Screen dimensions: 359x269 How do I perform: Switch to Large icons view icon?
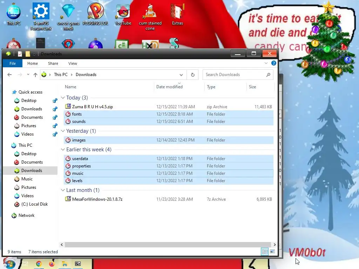pos(272,251)
